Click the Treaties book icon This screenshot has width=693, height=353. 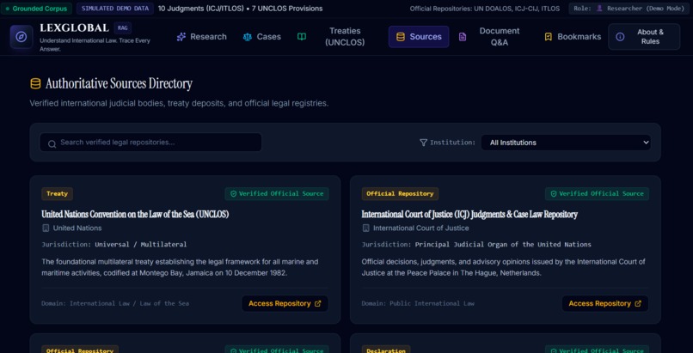(302, 37)
